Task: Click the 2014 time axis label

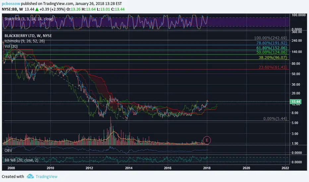Action: [129, 168]
